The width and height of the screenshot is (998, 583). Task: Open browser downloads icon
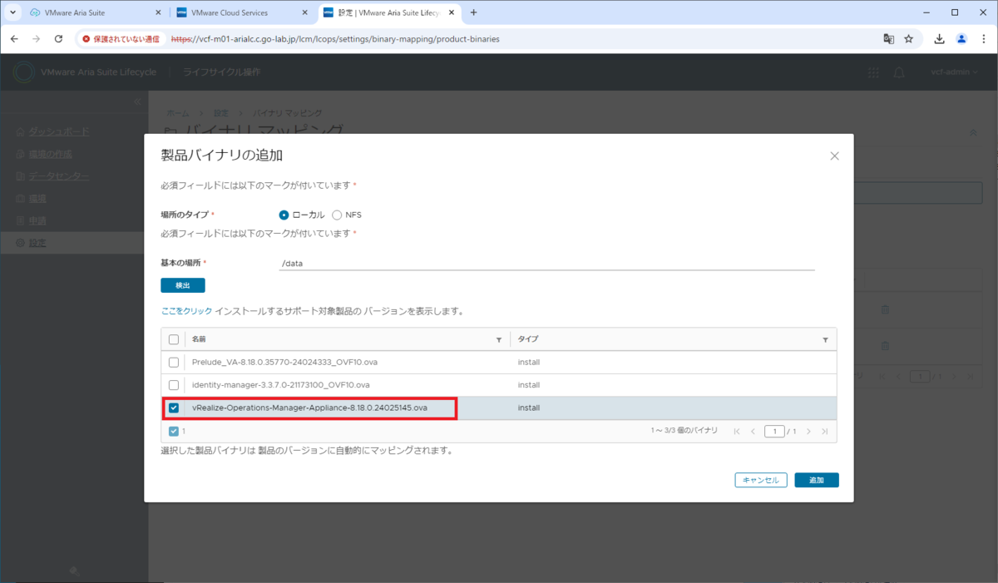[940, 39]
